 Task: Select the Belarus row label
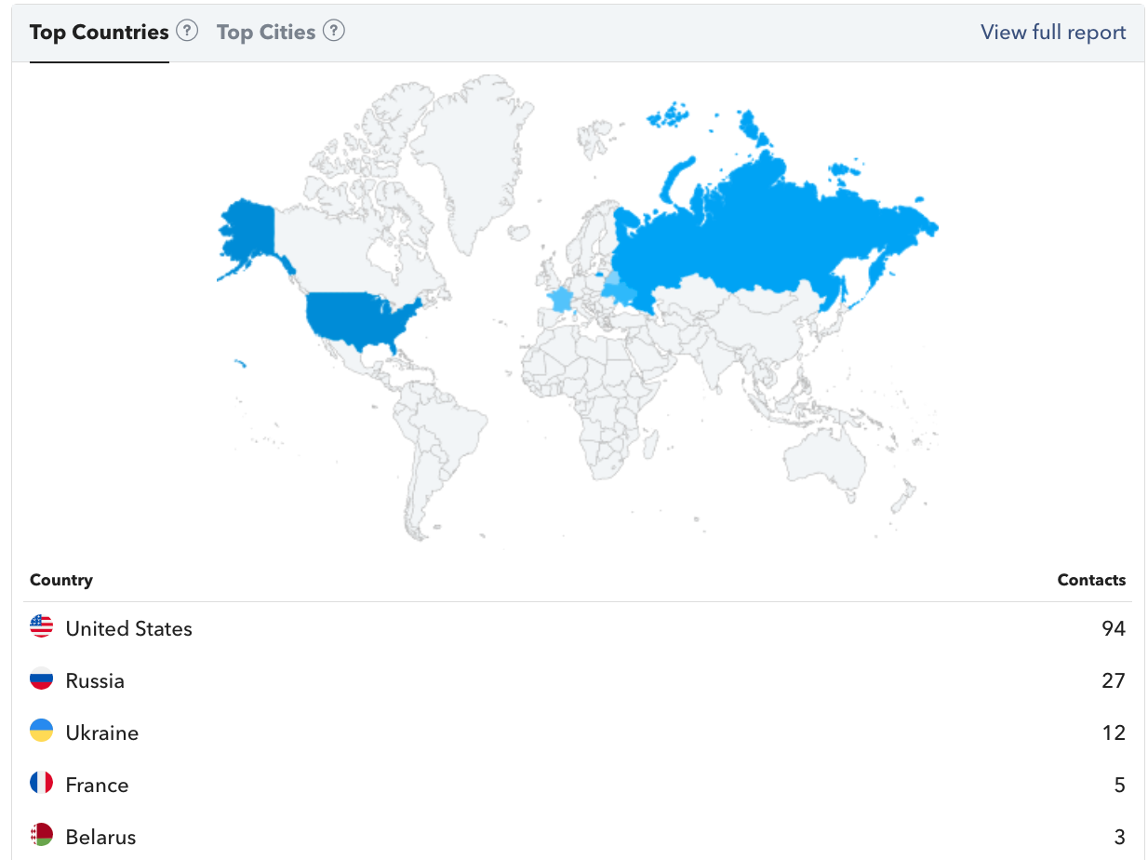pyautogui.click(x=101, y=837)
